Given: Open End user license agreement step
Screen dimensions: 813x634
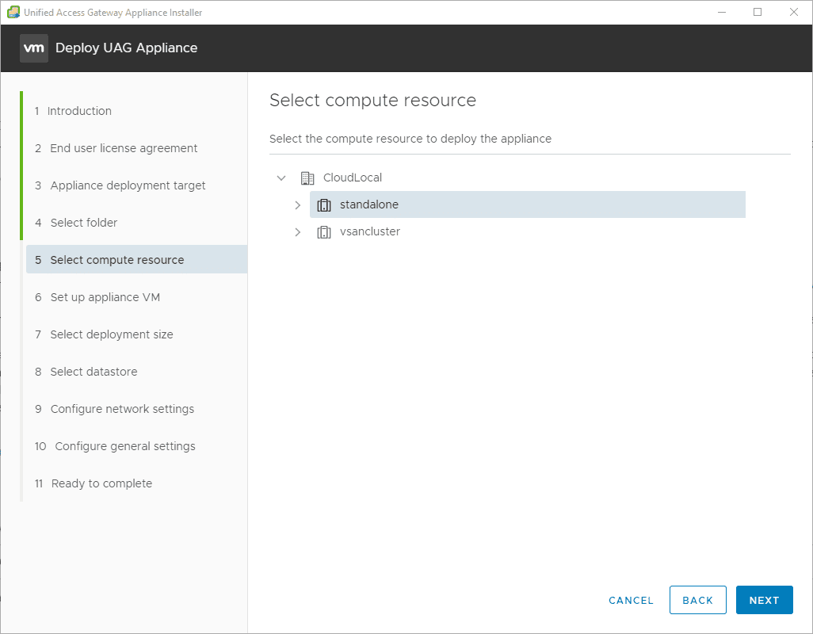Looking at the screenshot, I should [124, 148].
